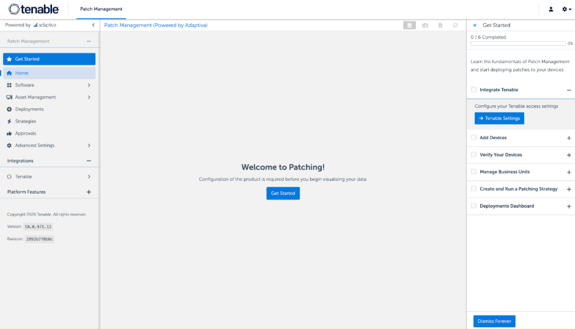Expand the Platform Features section
575x329 pixels.
(x=89, y=192)
